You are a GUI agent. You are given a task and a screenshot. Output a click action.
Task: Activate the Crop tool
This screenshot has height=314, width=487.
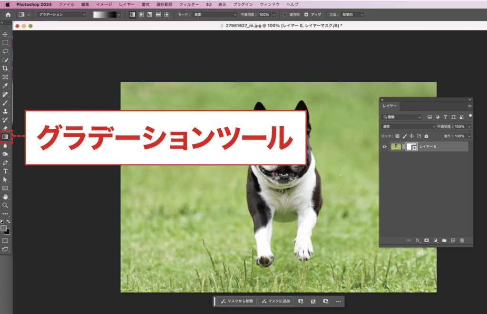[x=5, y=68]
